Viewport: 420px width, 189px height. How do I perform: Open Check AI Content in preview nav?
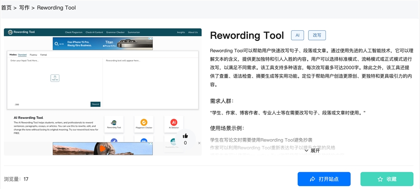(x=94, y=32)
